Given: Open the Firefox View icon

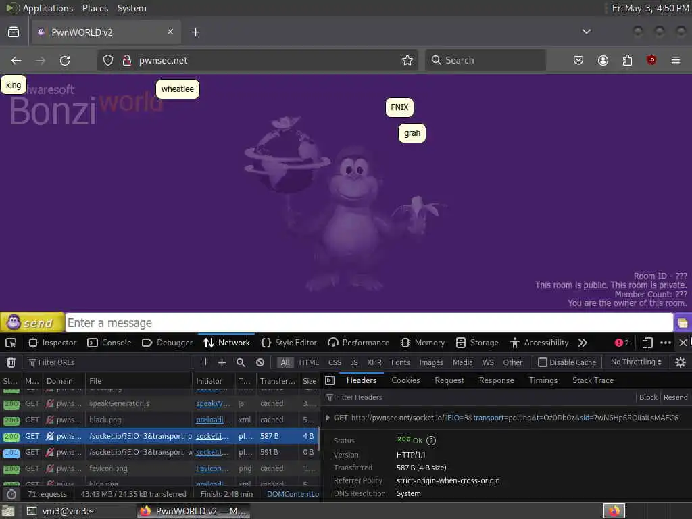Looking at the screenshot, I should 14,32.
